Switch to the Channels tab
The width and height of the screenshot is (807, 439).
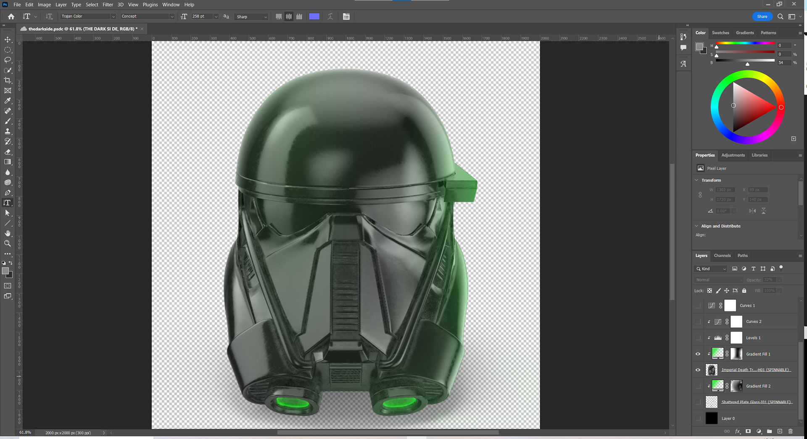tap(722, 256)
